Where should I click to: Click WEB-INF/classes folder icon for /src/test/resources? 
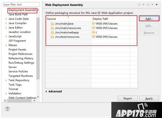(x=94, y=36)
